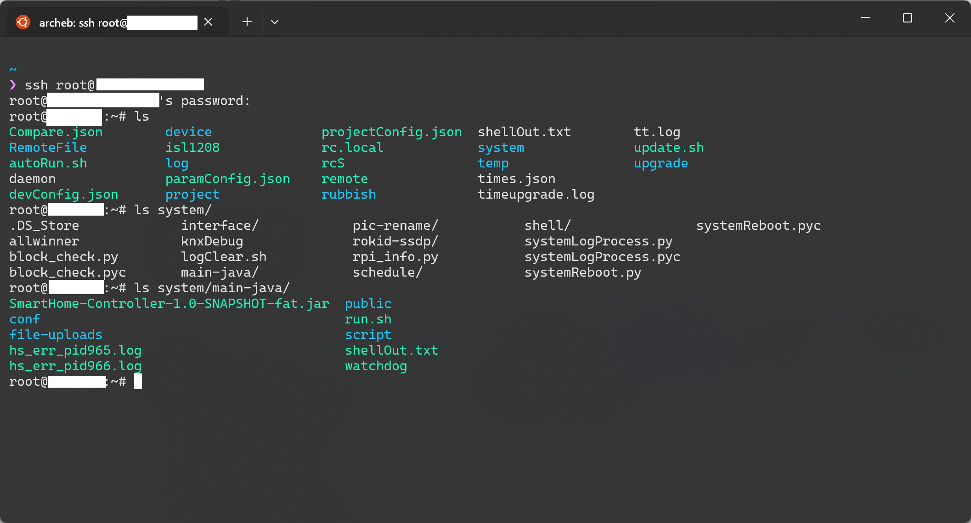Viewport: 971px width, 523px height.
Task: Click the hs_err_pid966.log file name
Action: pyautogui.click(x=75, y=366)
